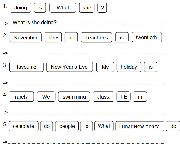Viewport: 180px width, 151px height.
Task: Click the answer line for sentence 4
Action: (x=87, y=113)
